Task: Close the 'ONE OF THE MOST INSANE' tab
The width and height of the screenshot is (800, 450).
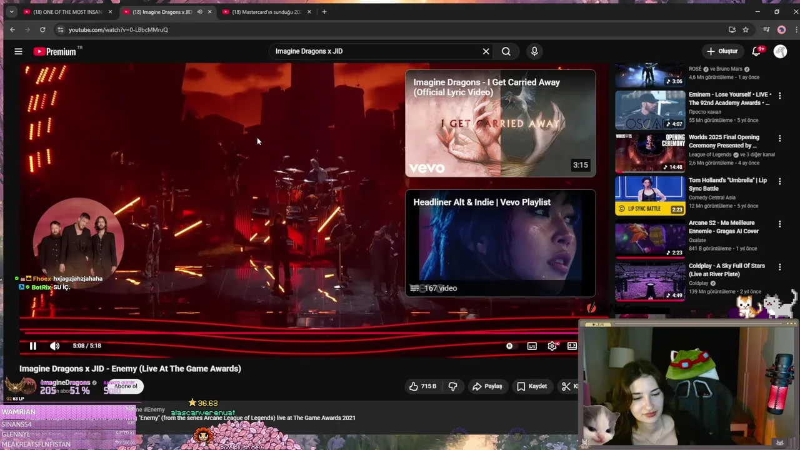Action: coord(111,12)
